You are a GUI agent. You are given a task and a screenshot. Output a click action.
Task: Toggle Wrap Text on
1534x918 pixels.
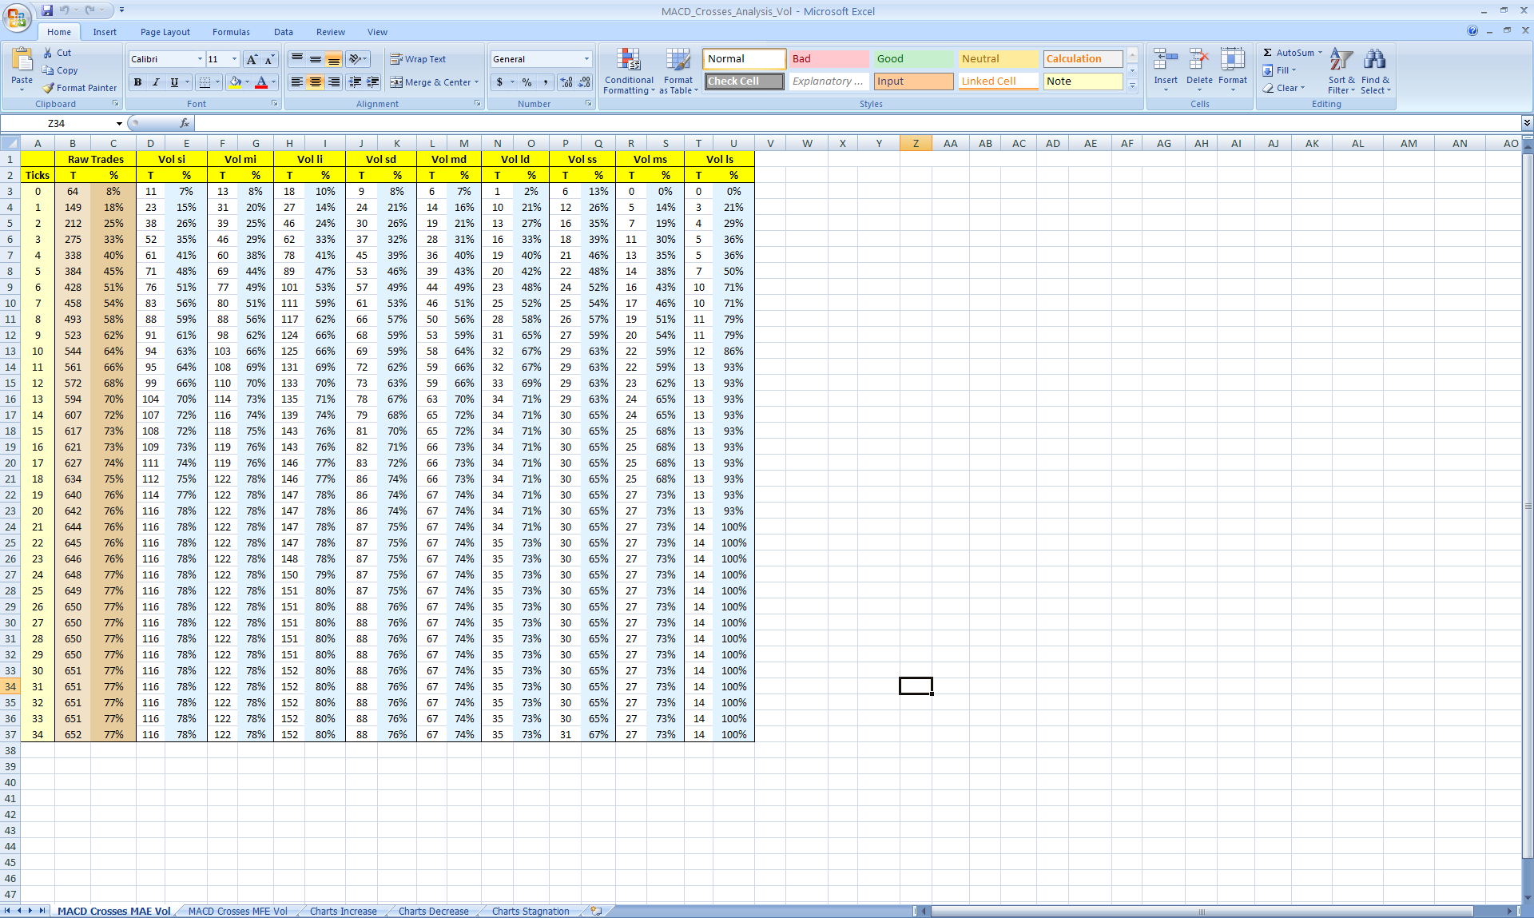pos(418,59)
